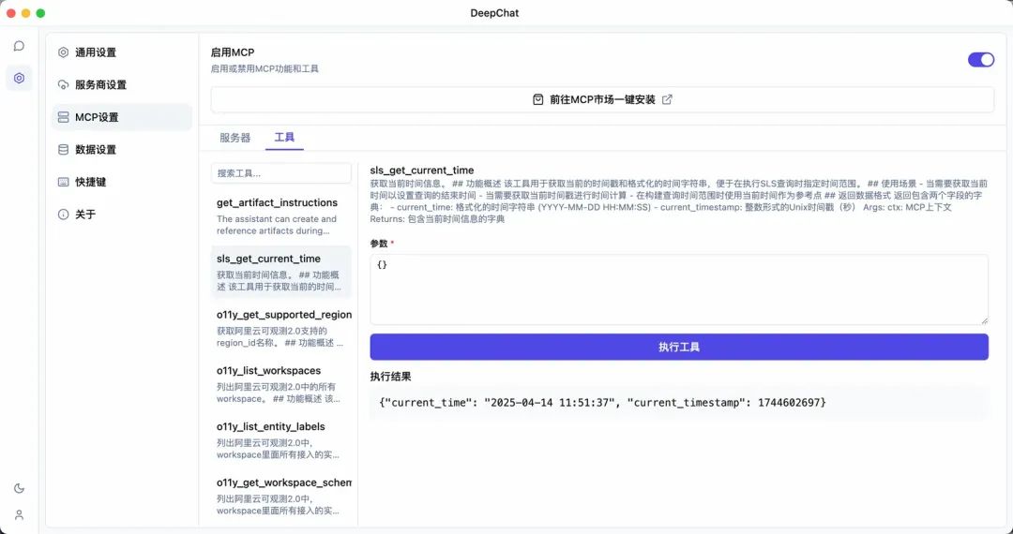Click the settings gear icon in left sidebar
This screenshot has width=1013, height=534.
click(x=19, y=78)
